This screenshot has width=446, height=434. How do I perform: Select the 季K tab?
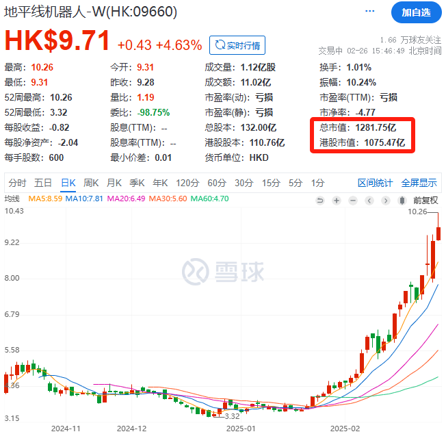pos(137,183)
